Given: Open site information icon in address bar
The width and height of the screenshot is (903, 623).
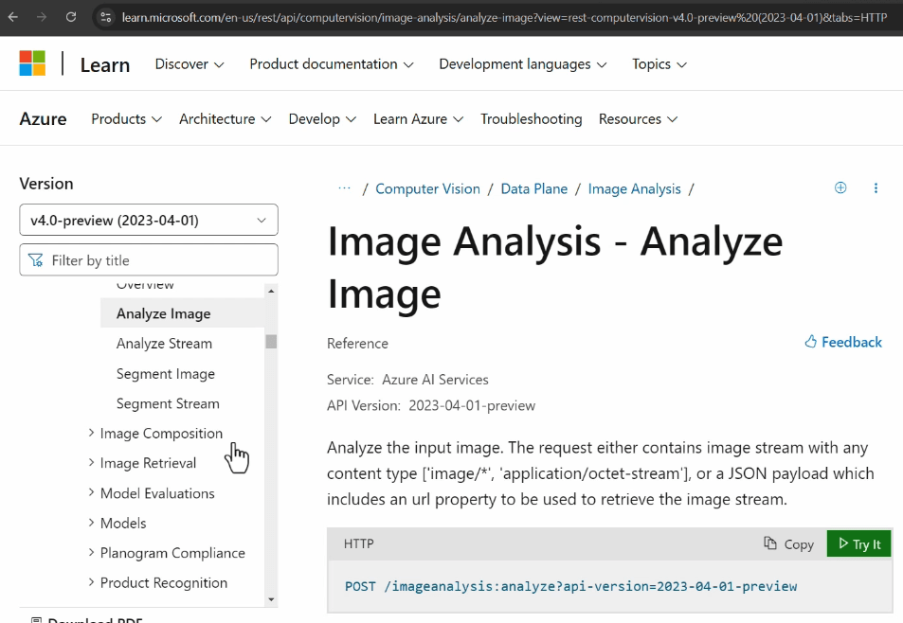Looking at the screenshot, I should coord(105,17).
